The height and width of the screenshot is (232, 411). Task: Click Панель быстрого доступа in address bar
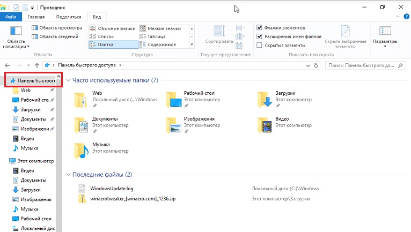[x=87, y=65]
